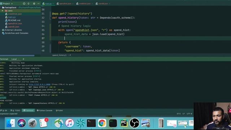Switch to the main.py editor tab

[x=48, y=4]
